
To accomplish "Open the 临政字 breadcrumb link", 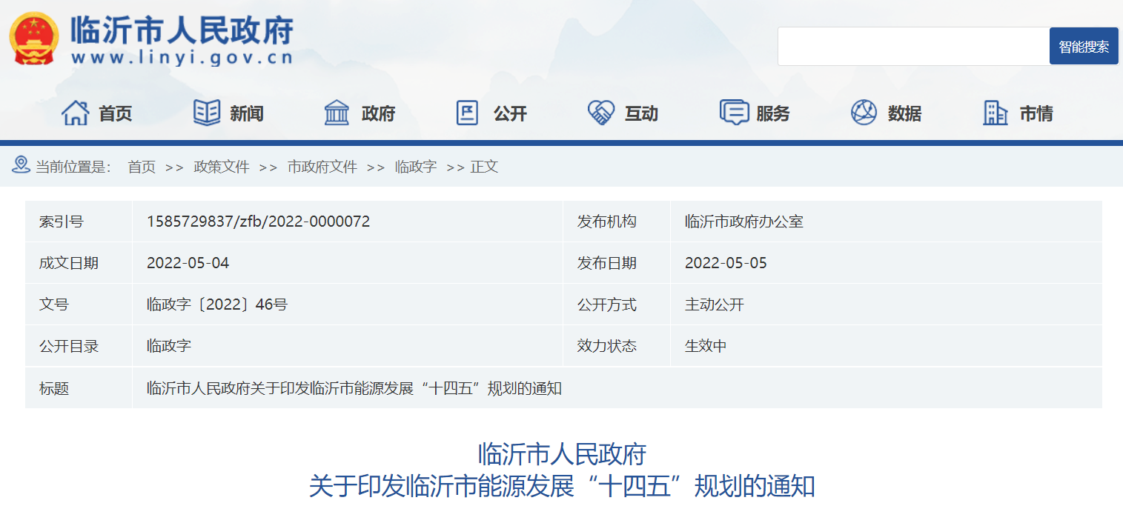I will point(415,167).
